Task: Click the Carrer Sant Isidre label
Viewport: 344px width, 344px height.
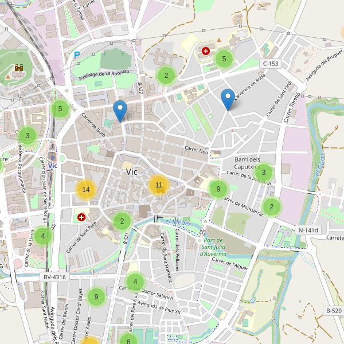Action: 44,310
